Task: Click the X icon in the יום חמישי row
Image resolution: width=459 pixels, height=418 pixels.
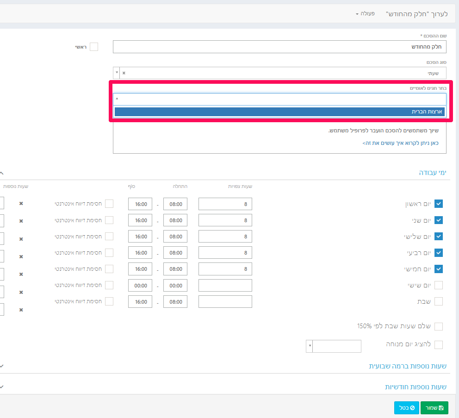Action: point(21,275)
